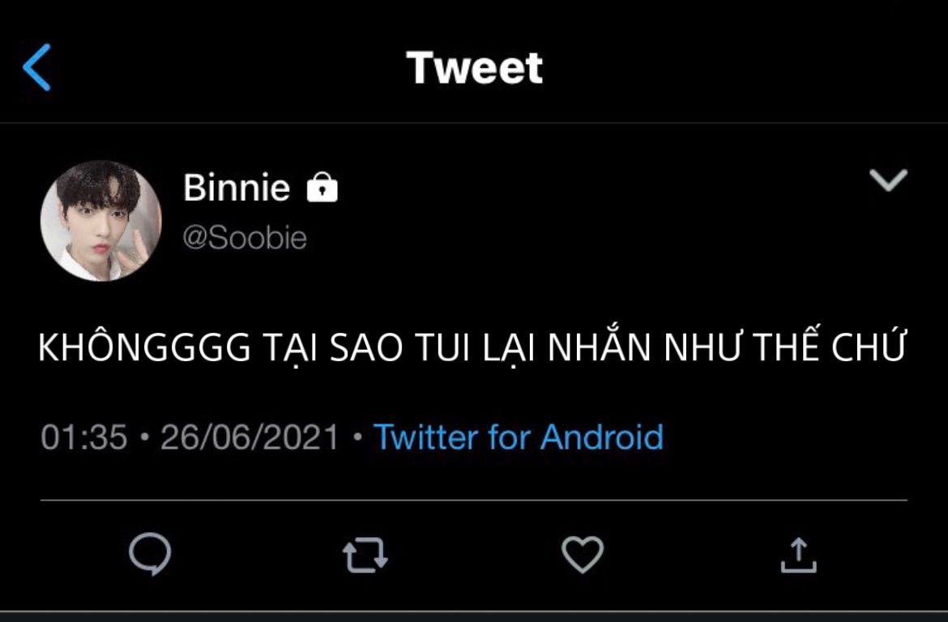Image resolution: width=948 pixels, height=622 pixels.
Task: Tap the Tweet header title
Action: tap(475, 67)
